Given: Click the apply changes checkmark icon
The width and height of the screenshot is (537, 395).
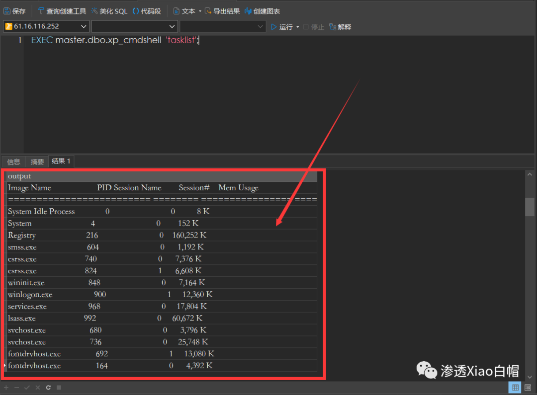Looking at the screenshot, I should [x=27, y=388].
